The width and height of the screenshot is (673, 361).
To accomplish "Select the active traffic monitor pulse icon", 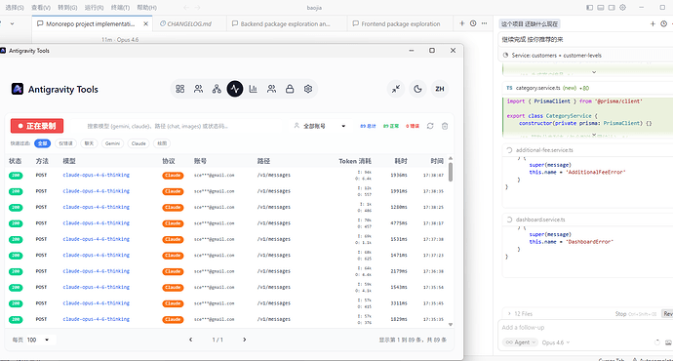I will coord(235,89).
